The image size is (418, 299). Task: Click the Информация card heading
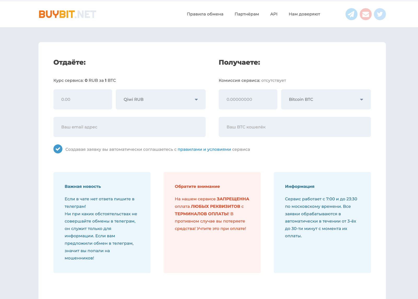[x=299, y=186]
